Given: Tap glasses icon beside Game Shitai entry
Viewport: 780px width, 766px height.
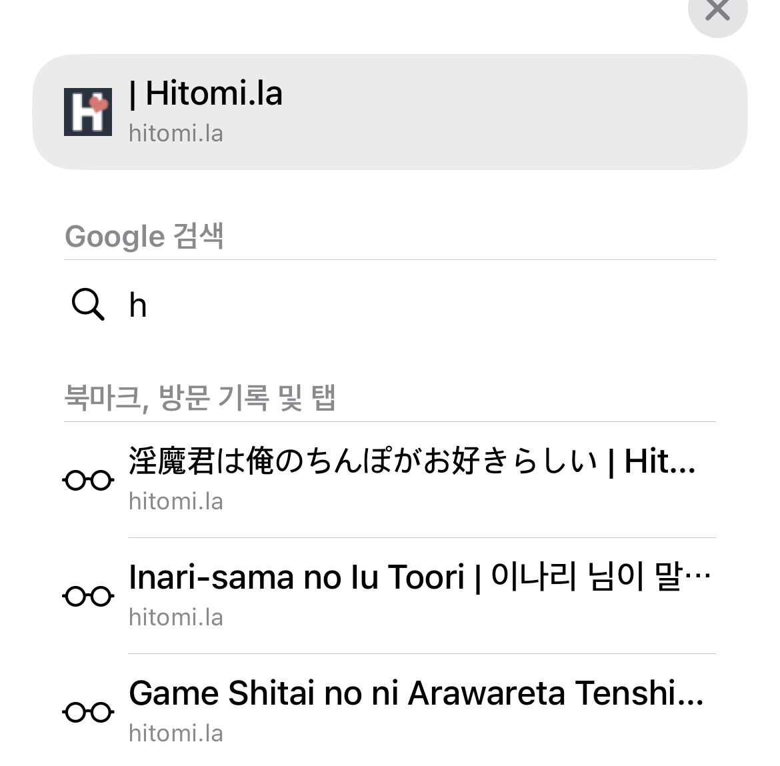Looking at the screenshot, I should (88, 712).
